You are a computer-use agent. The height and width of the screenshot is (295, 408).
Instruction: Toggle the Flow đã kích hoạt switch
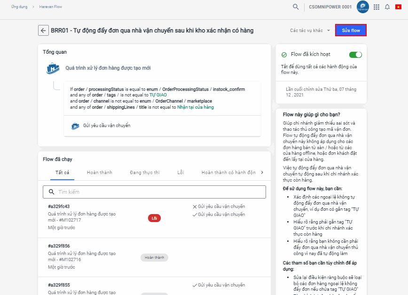(355, 55)
